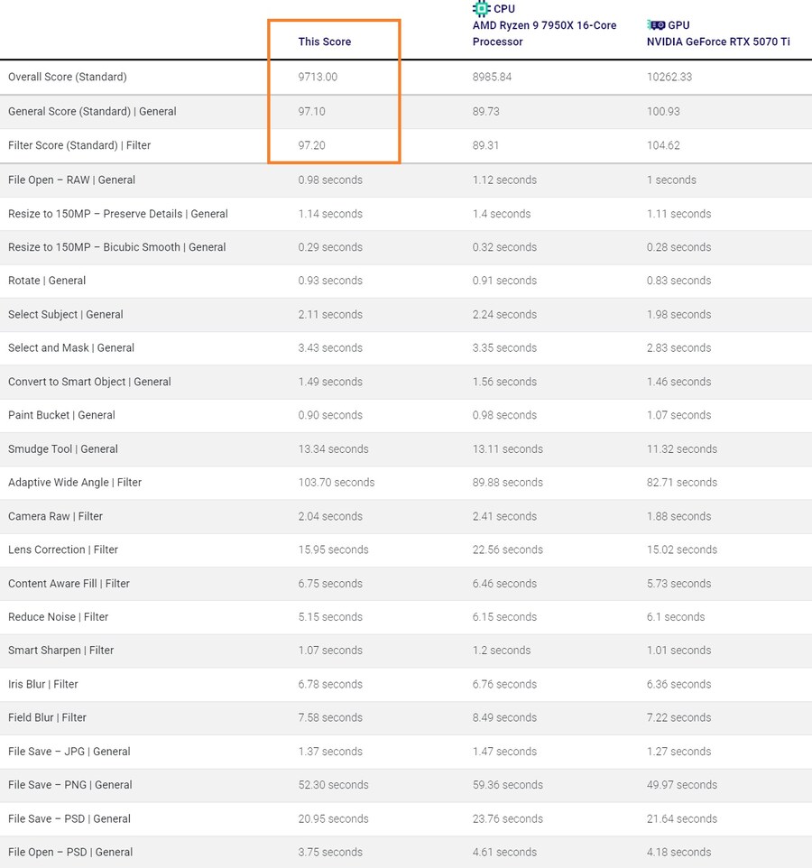The width and height of the screenshot is (812, 868).
Task: Click the Adaptive Wide Angle 103.70 seconds value
Action: [x=336, y=483]
